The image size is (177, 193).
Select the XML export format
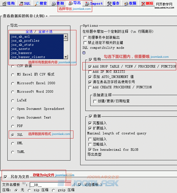13,143
